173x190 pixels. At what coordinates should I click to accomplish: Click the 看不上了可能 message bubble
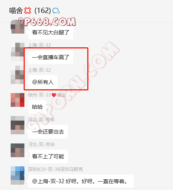48,156
